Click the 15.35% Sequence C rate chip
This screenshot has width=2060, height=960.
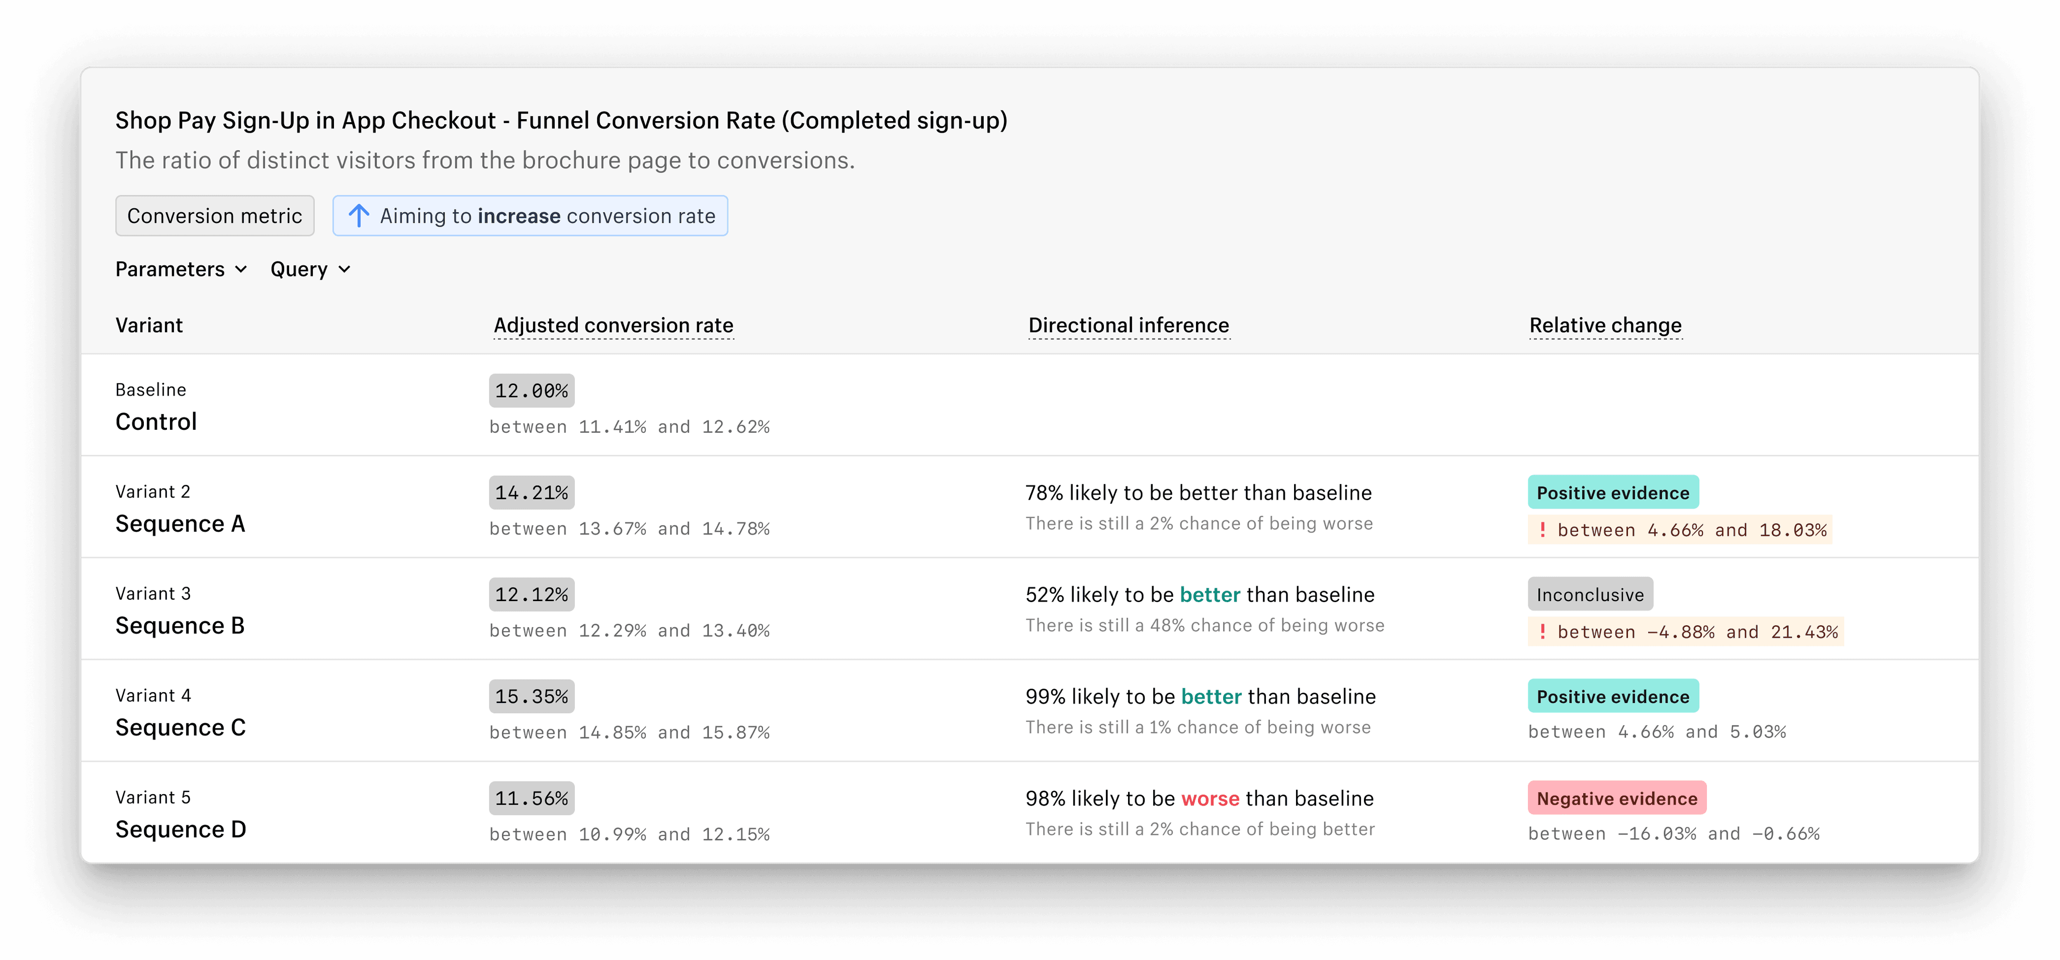pyautogui.click(x=531, y=696)
